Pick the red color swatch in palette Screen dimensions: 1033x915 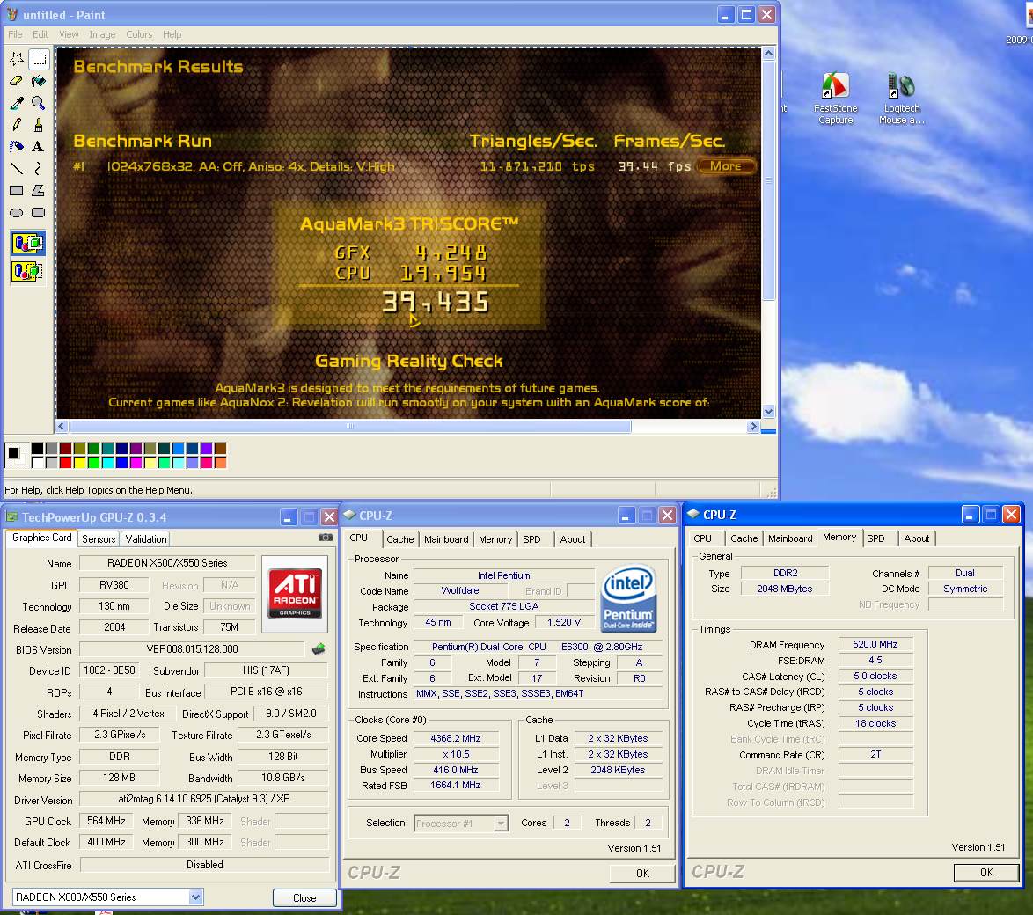65,462
